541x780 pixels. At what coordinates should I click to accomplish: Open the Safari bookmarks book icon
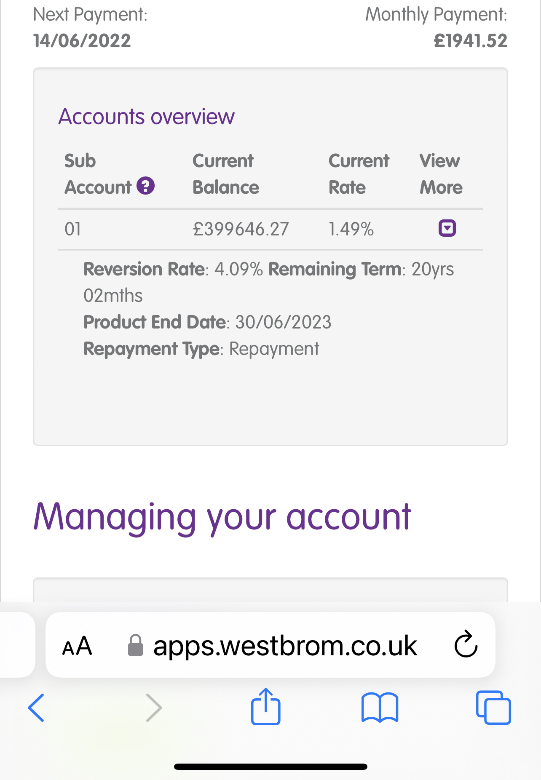tap(380, 708)
